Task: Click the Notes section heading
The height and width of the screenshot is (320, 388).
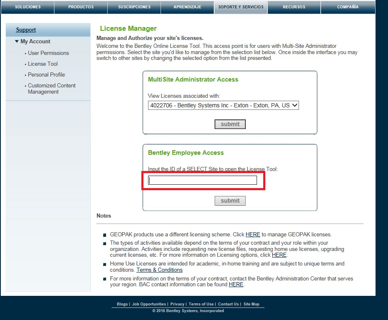Action: point(104,216)
